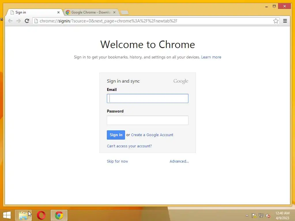The height and width of the screenshot is (221, 295).
Task: Open the Windows Start button
Action: point(7,215)
